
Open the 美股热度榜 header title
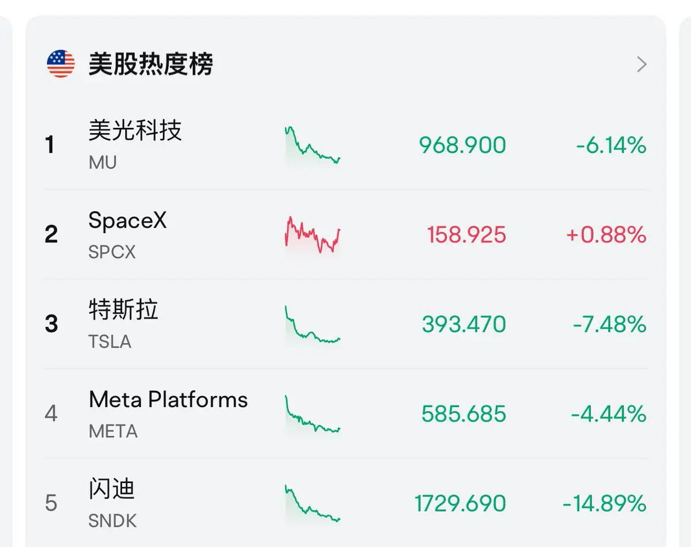click(x=151, y=64)
